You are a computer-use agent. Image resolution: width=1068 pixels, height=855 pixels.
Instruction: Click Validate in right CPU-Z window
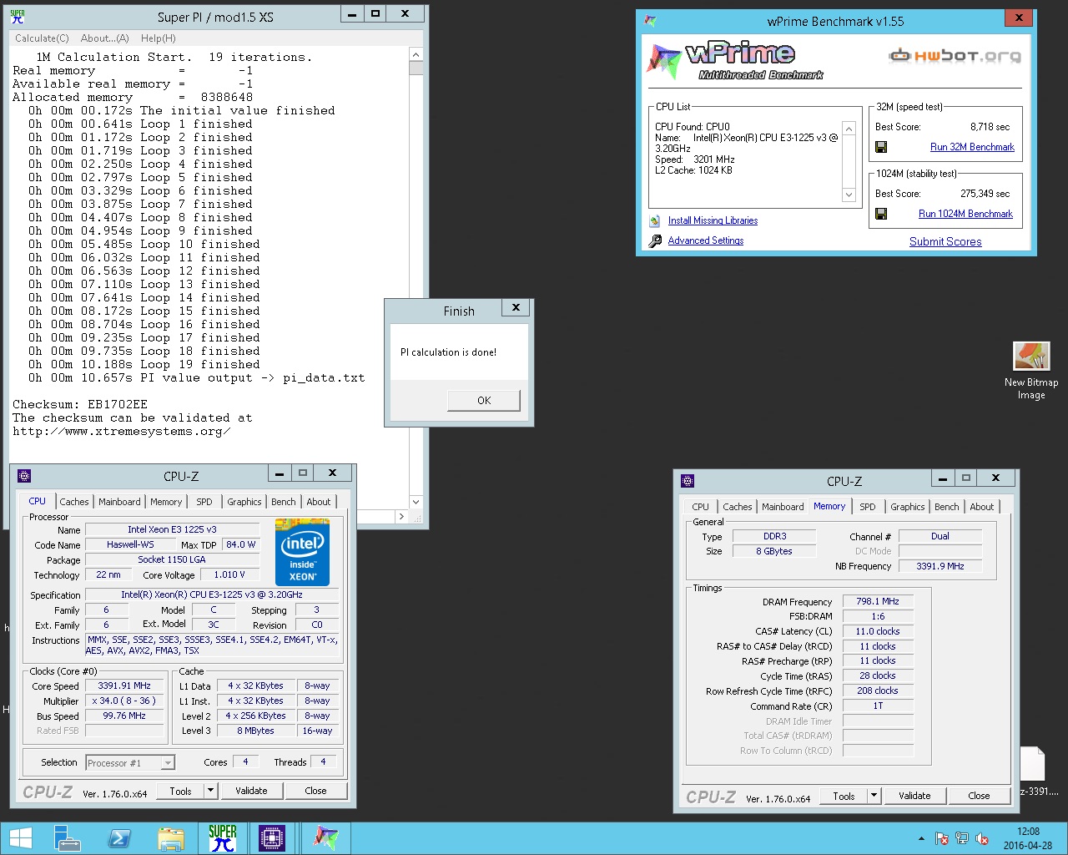[x=914, y=796]
